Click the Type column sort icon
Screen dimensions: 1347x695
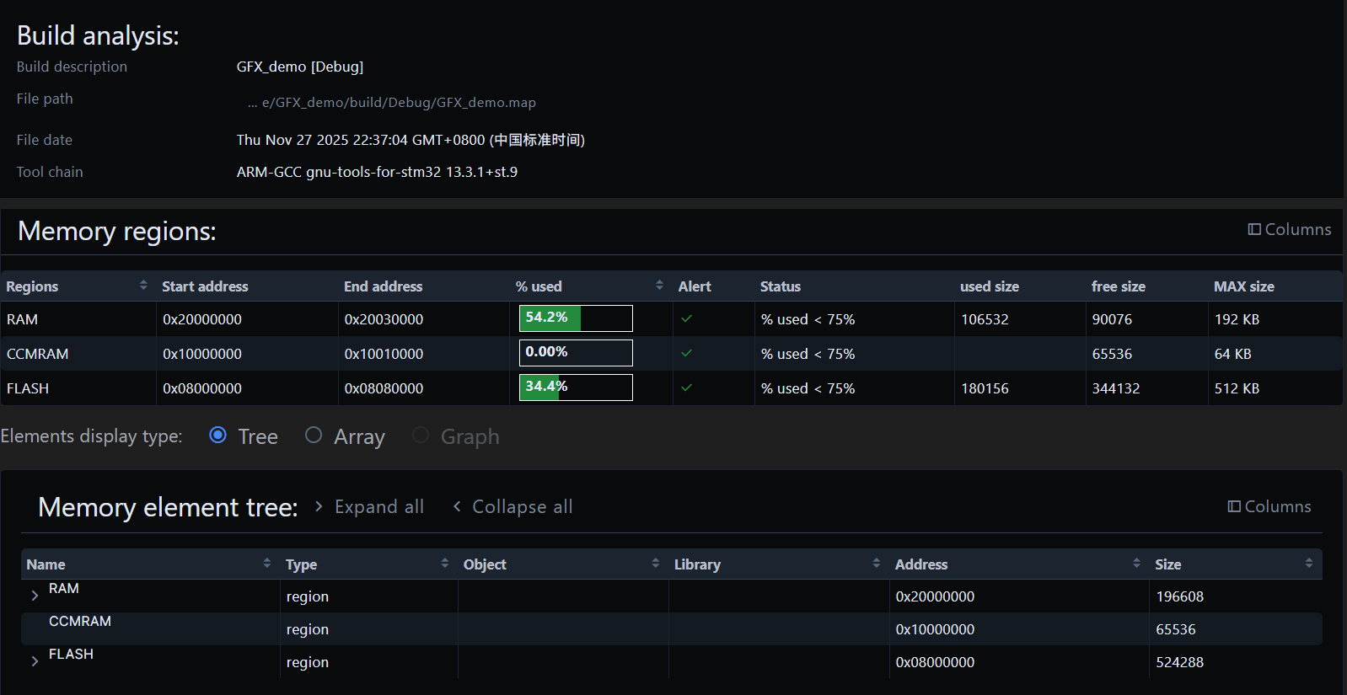click(444, 563)
